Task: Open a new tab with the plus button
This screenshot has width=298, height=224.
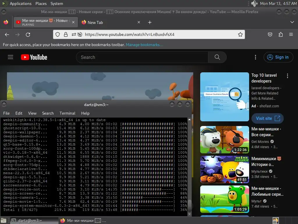Action: 150,22
